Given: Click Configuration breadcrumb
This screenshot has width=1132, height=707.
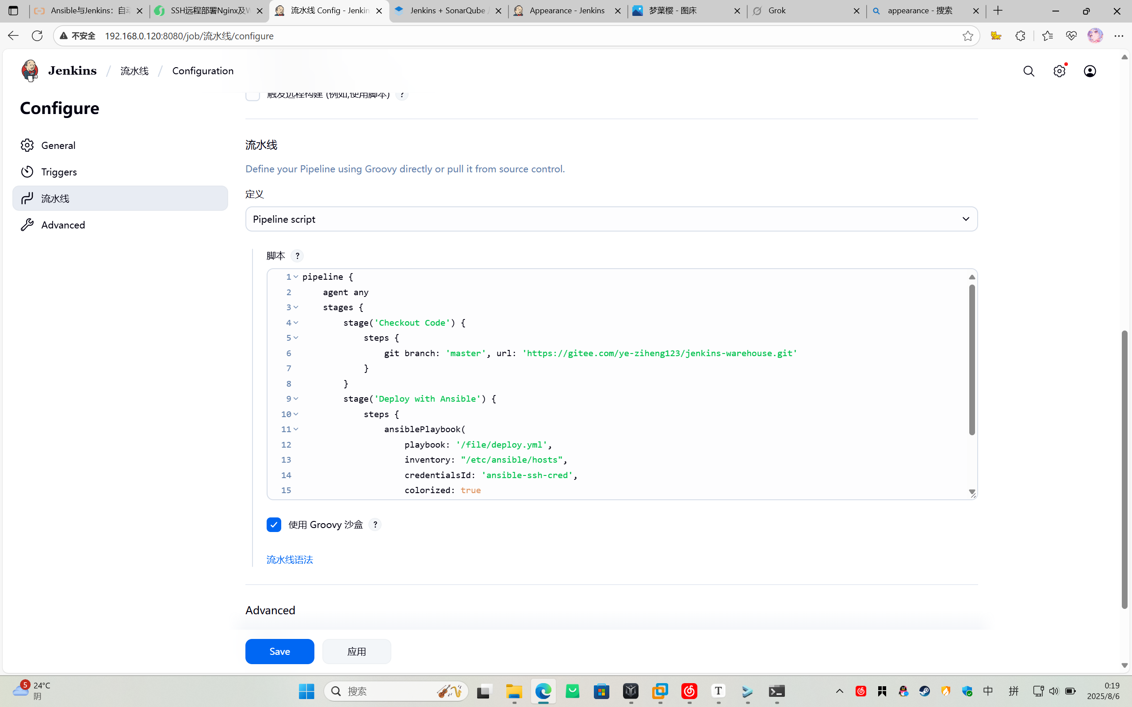Looking at the screenshot, I should (x=203, y=71).
